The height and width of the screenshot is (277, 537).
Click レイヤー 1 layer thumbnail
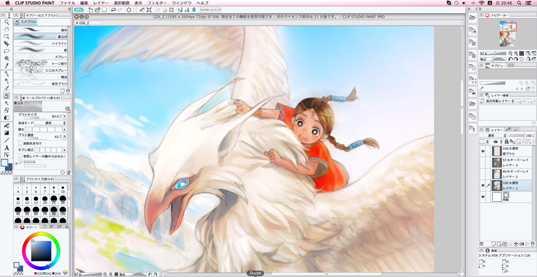(x=496, y=185)
